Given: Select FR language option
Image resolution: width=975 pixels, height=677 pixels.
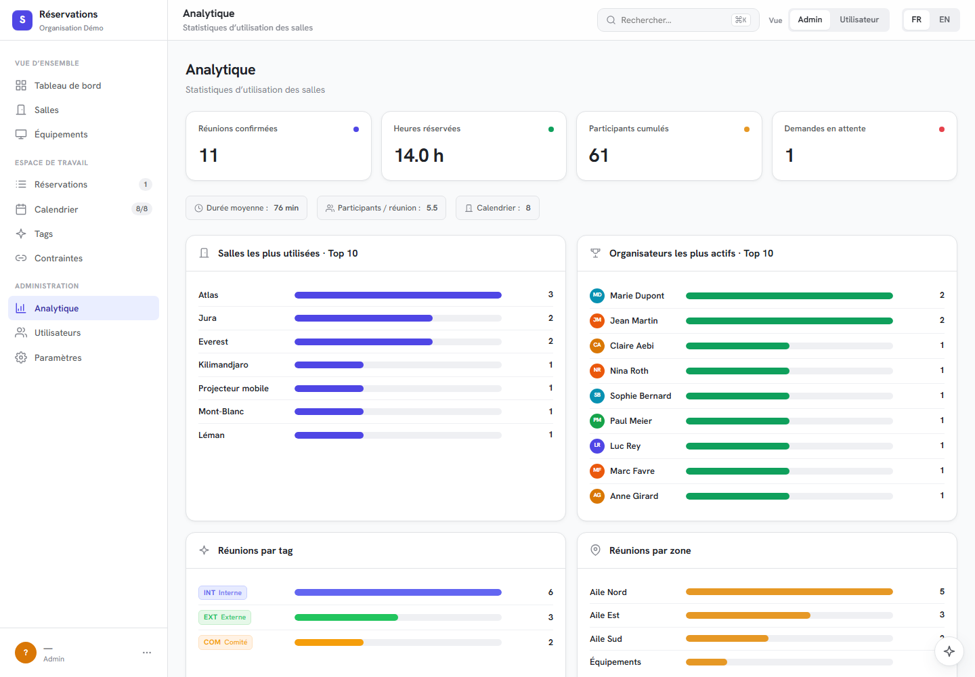Looking at the screenshot, I should [x=916, y=20].
